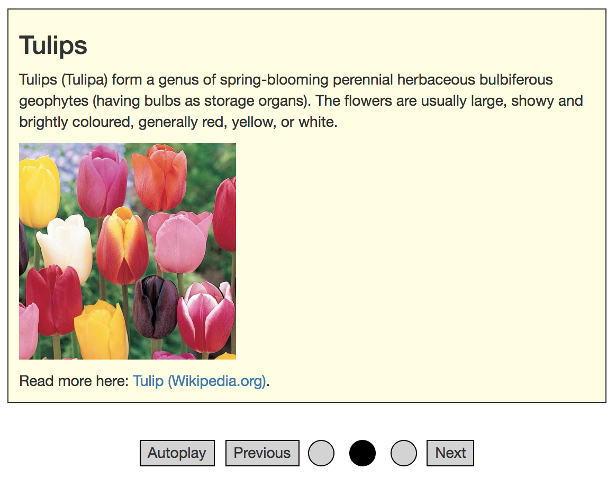The image size is (616, 478).
Task: Jump to the third slide indicator dot
Action: pyautogui.click(x=404, y=453)
